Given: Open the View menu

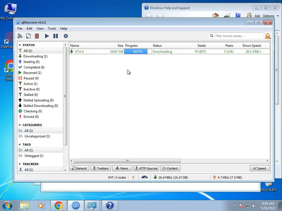Looking at the screenshot, I should [x=40, y=29].
